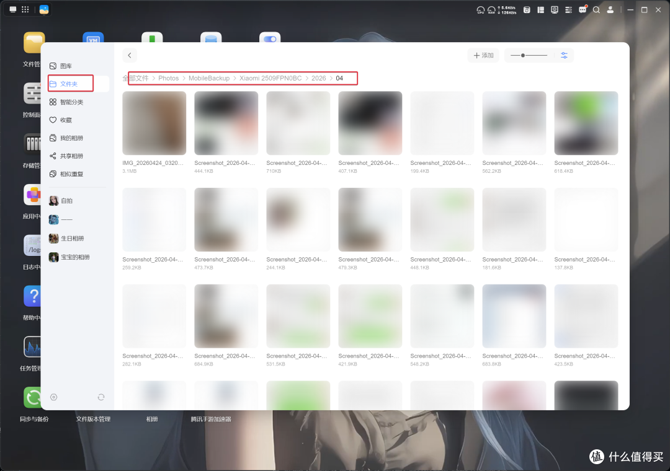The height and width of the screenshot is (471, 670).
Task: Open the 宝宝的相册 album
Action: pyautogui.click(x=69, y=257)
